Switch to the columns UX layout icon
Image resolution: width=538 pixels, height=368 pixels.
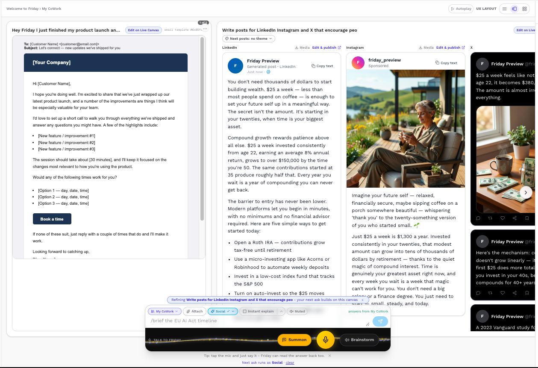tap(514, 9)
